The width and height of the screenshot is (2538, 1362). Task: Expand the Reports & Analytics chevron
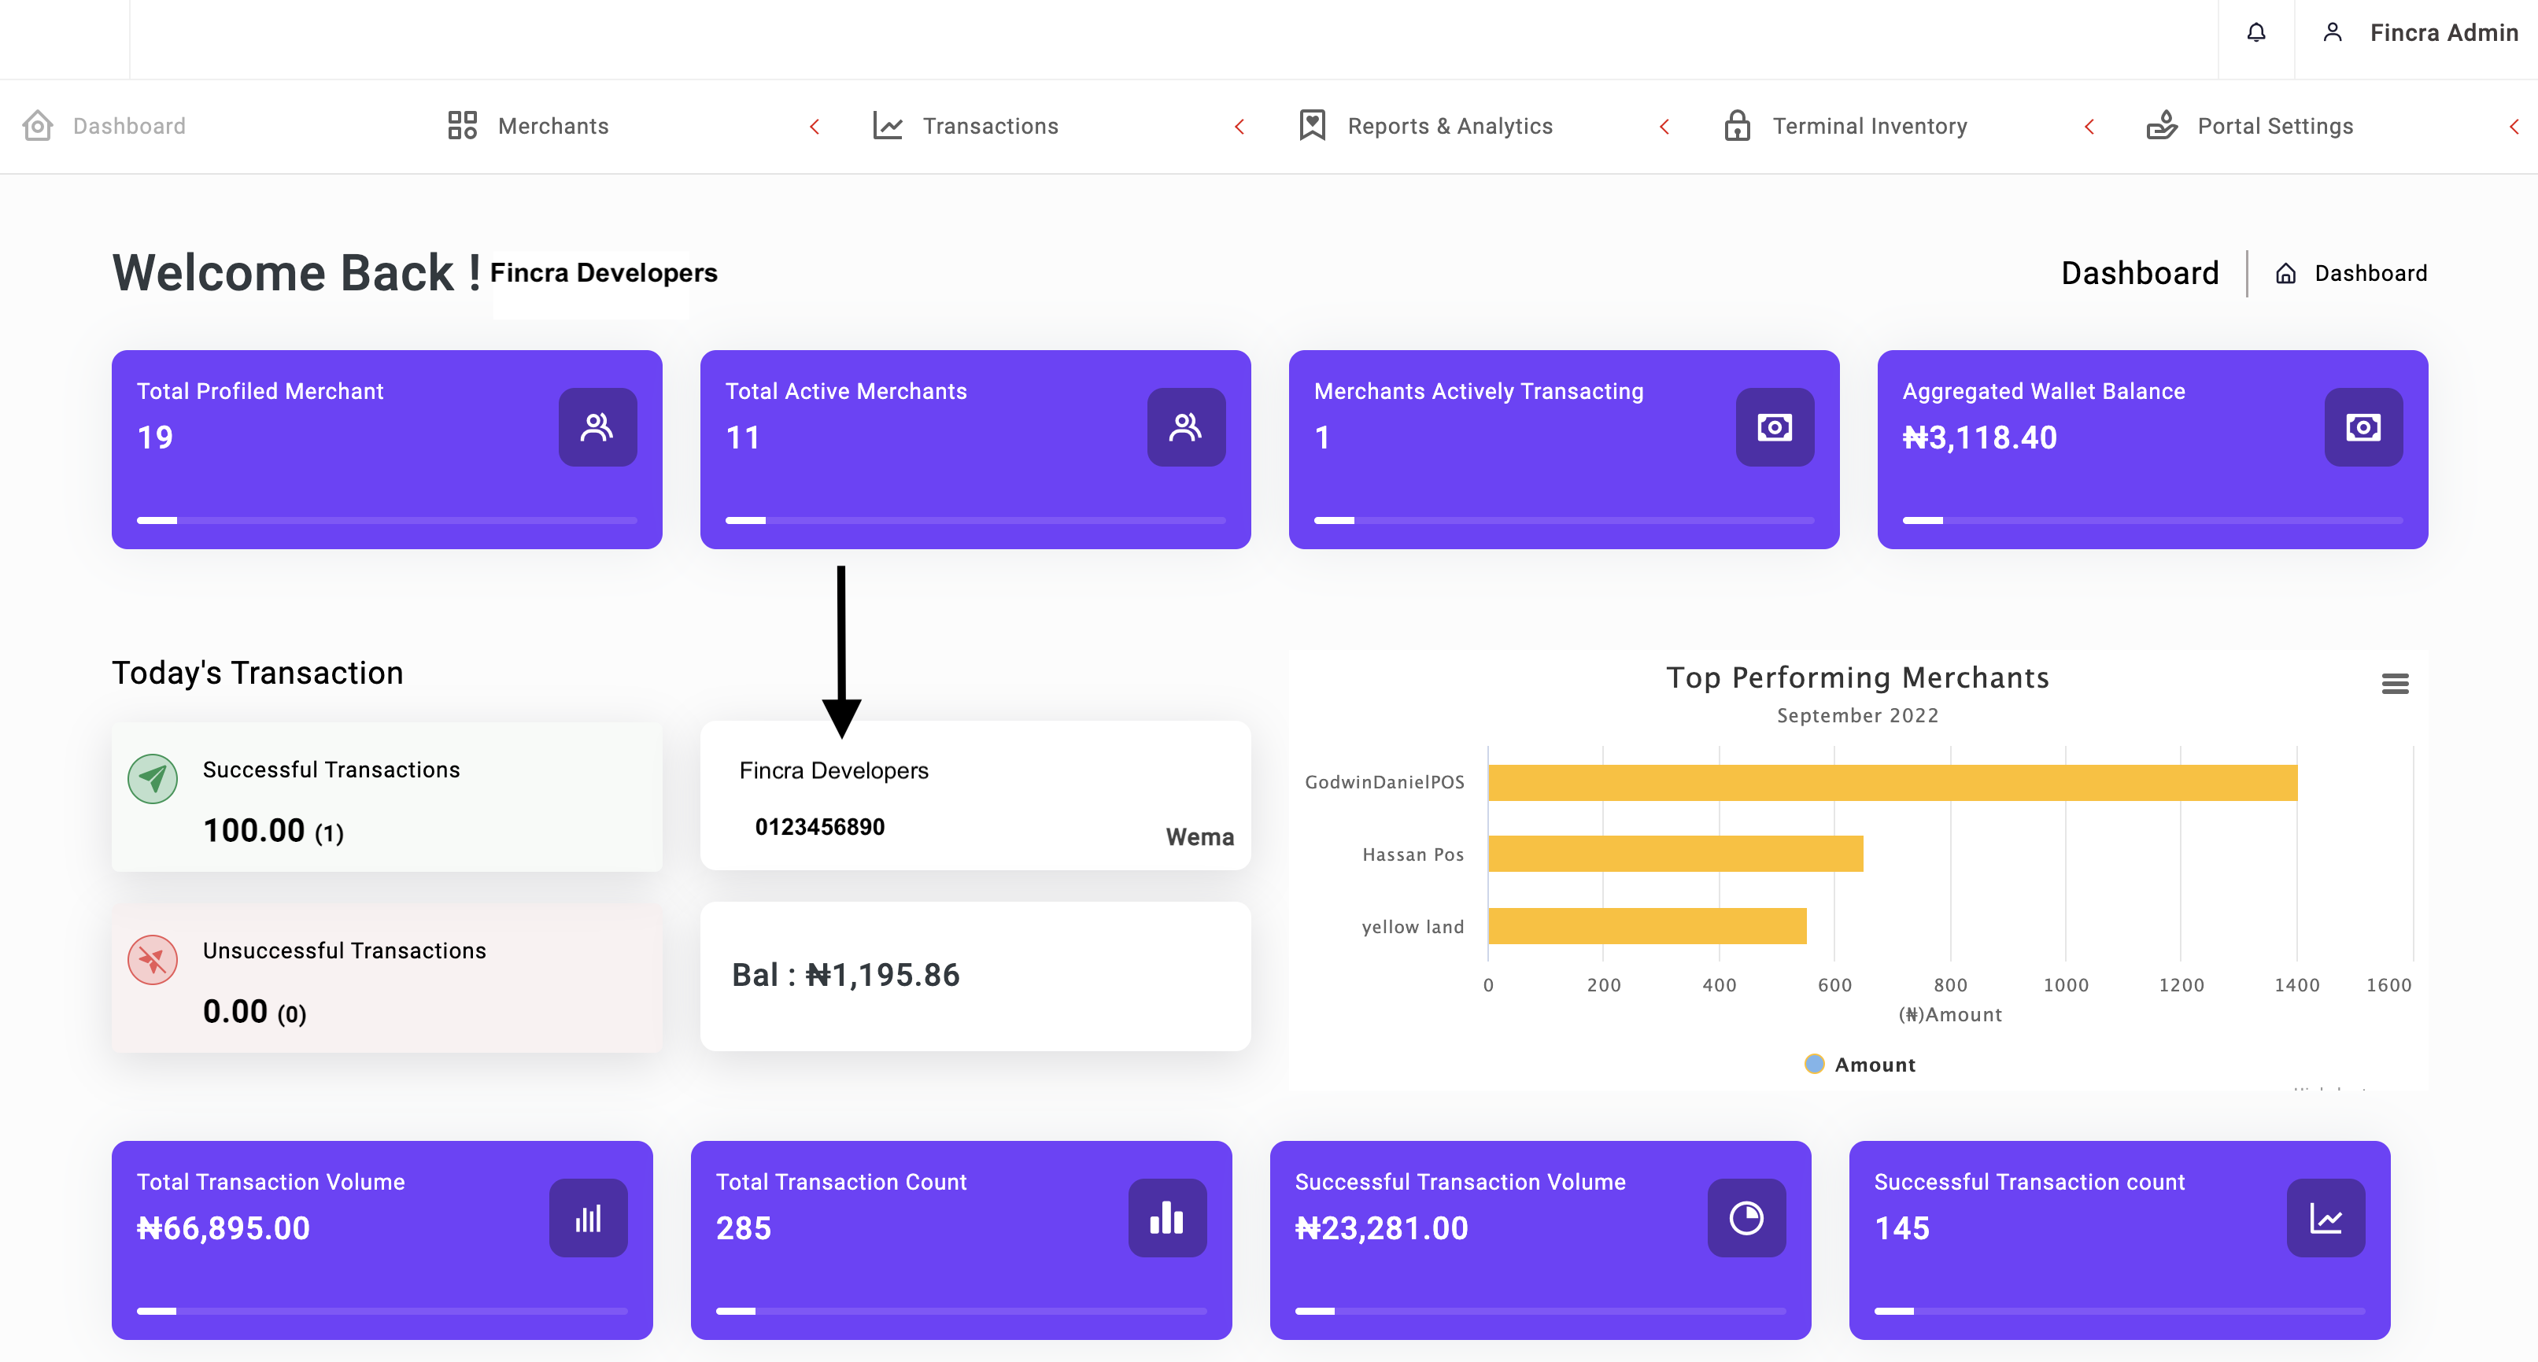pos(1664,127)
